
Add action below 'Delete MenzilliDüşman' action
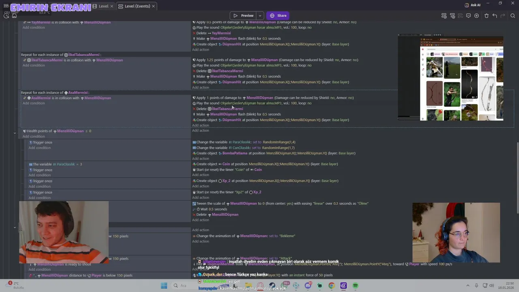point(200,220)
